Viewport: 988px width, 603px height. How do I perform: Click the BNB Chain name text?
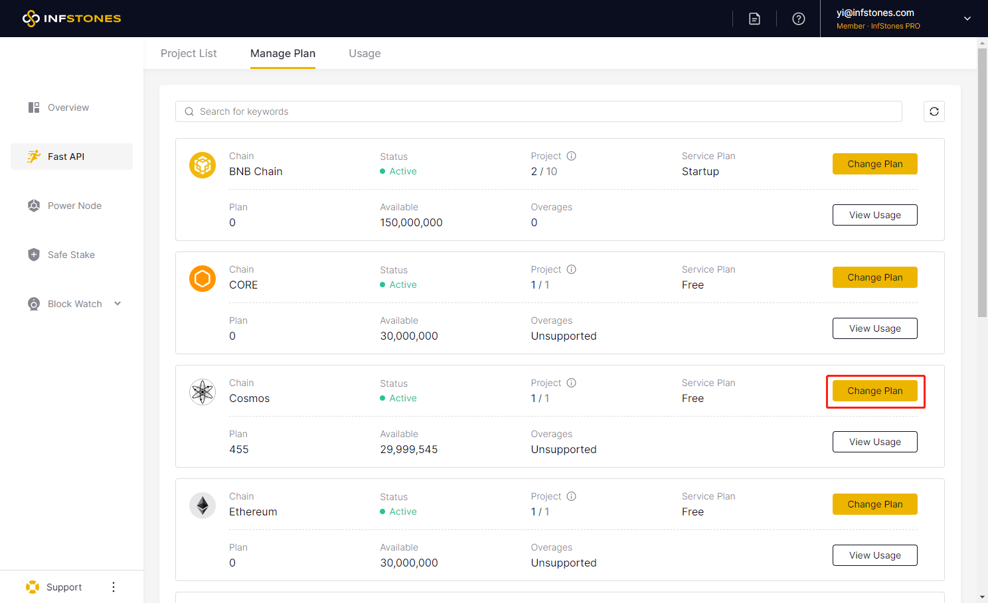[x=256, y=171]
